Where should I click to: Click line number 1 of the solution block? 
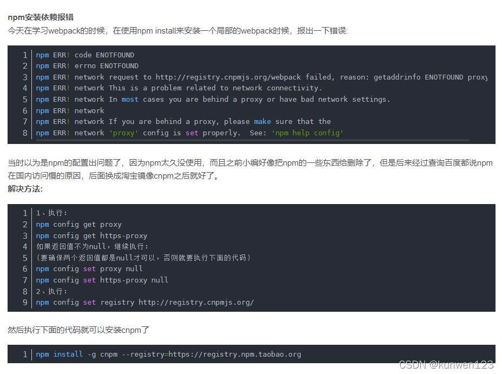point(25,213)
